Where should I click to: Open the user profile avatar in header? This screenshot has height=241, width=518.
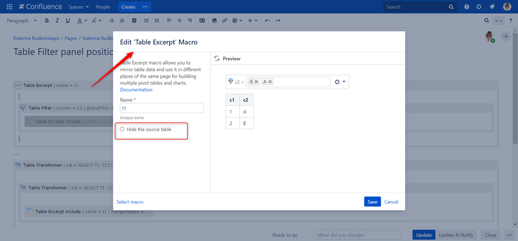(507, 7)
